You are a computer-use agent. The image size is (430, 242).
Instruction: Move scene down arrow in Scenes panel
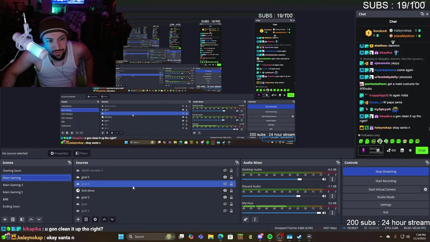(39, 219)
